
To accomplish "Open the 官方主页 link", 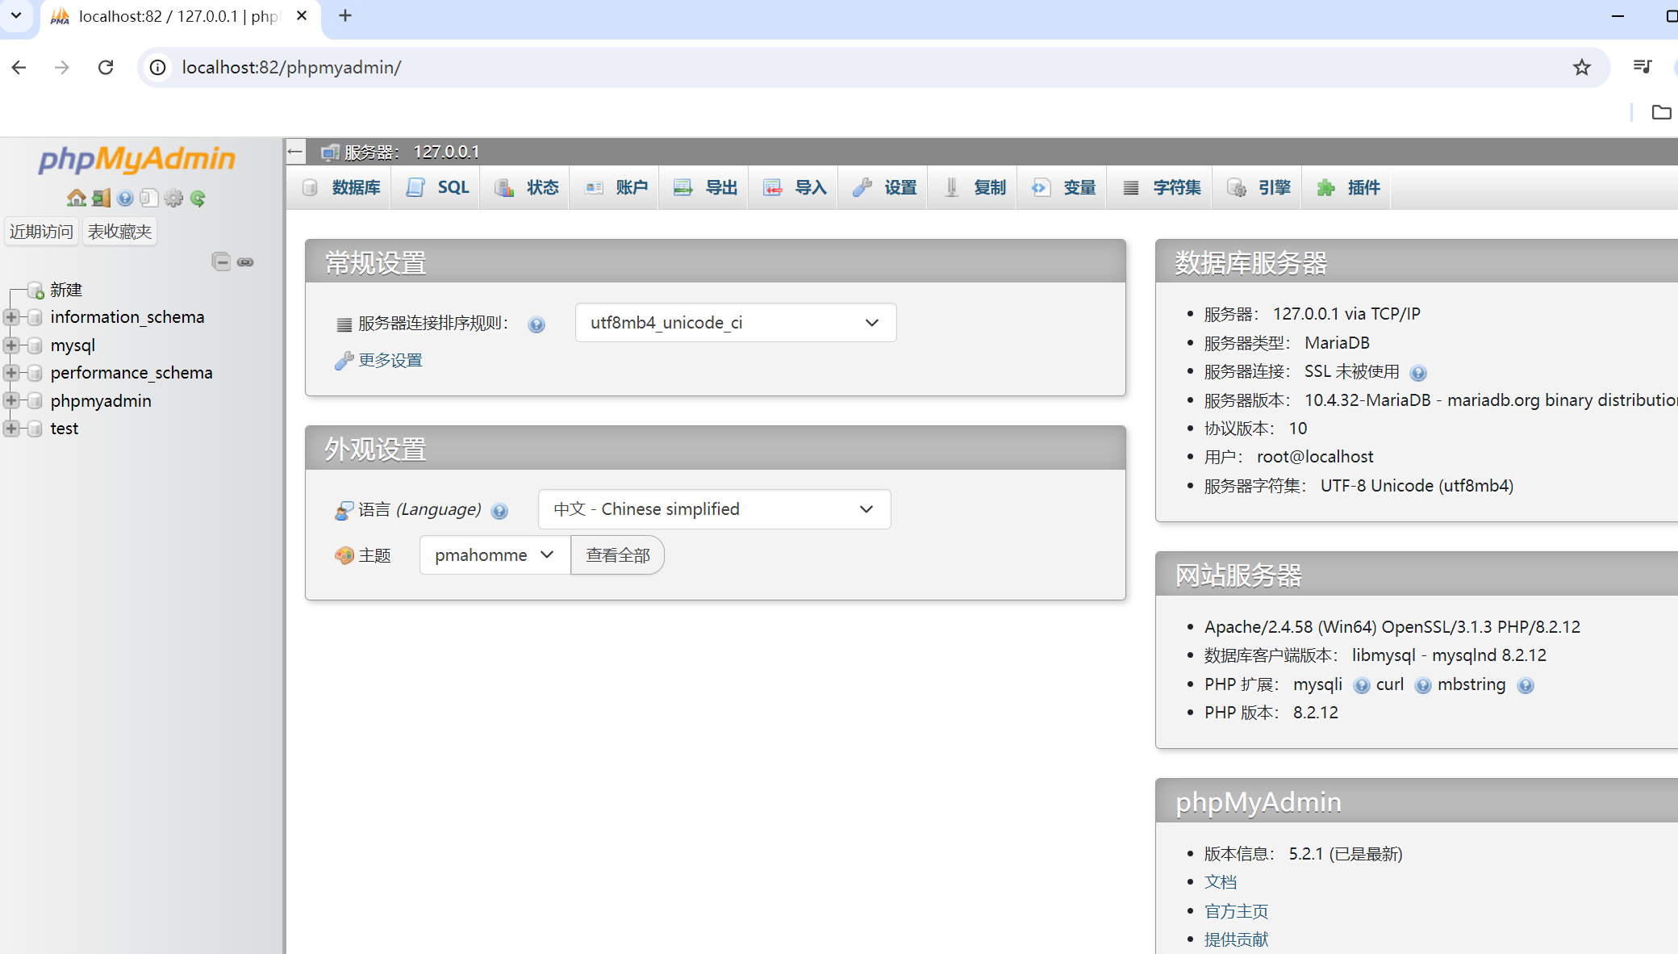I will [1236, 911].
